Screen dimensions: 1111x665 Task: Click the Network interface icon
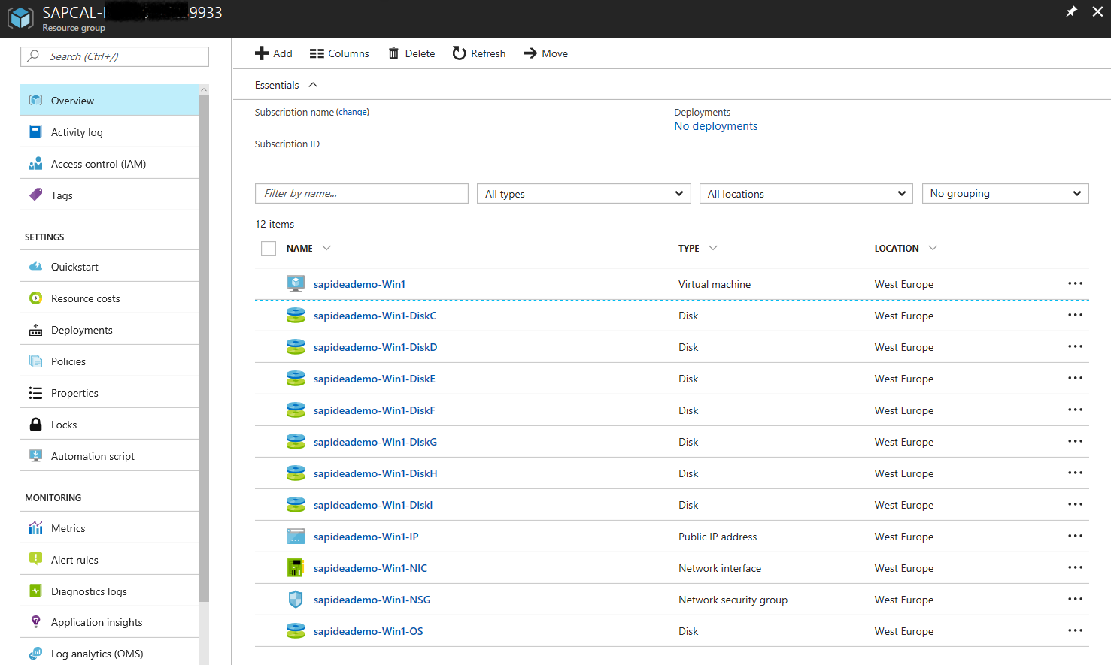296,567
